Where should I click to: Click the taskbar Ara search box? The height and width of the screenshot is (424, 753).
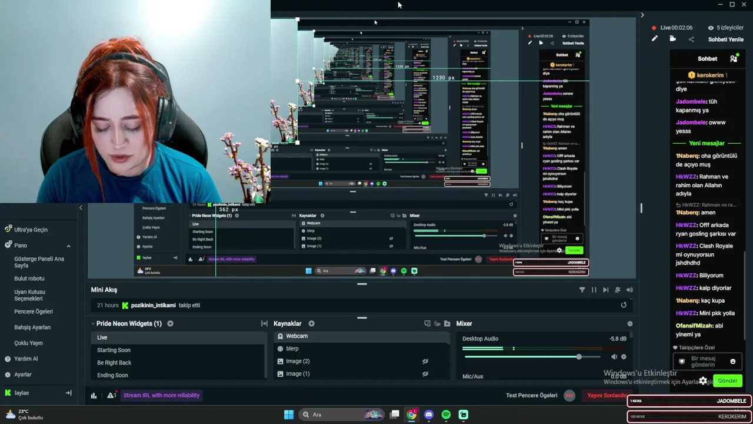click(x=342, y=415)
